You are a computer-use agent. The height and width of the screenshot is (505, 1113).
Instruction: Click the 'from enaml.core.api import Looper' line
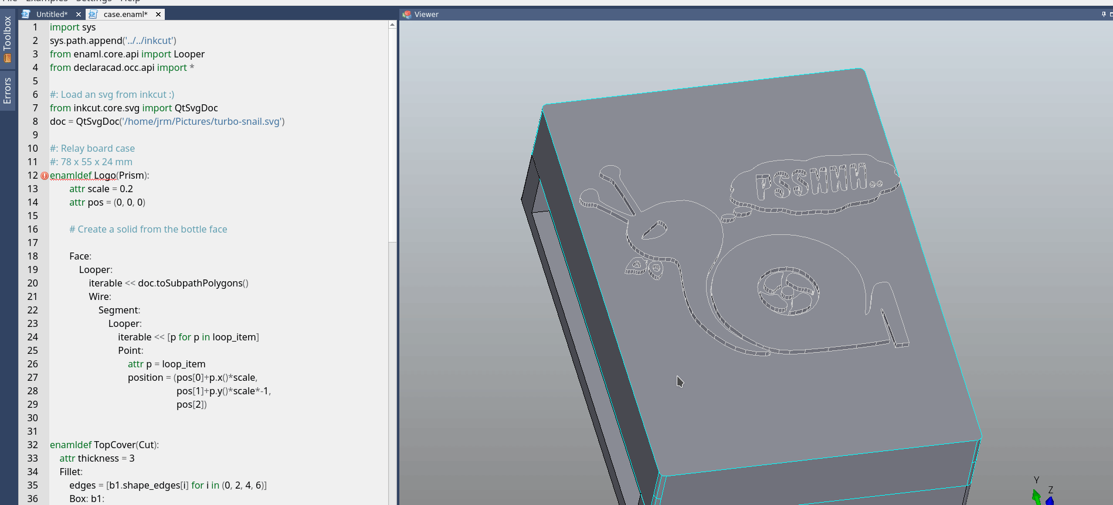(x=127, y=54)
